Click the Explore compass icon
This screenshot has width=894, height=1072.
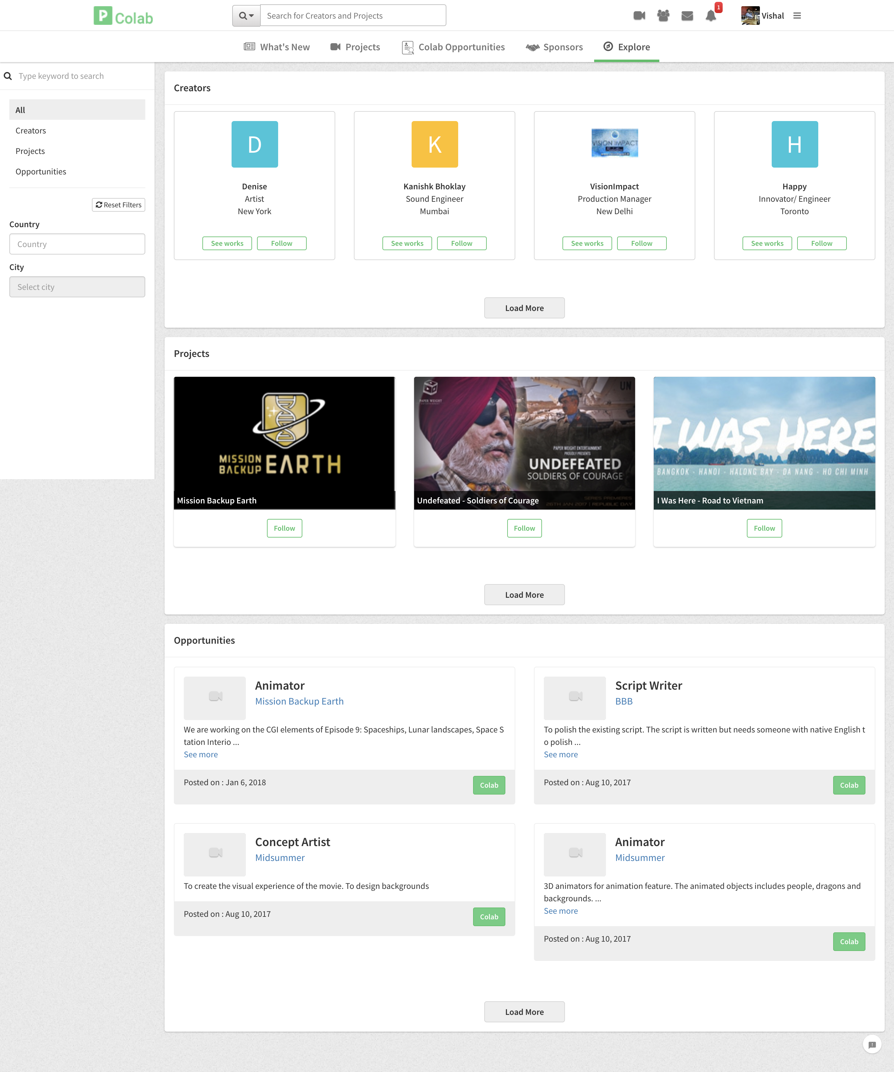pyautogui.click(x=608, y=47)
